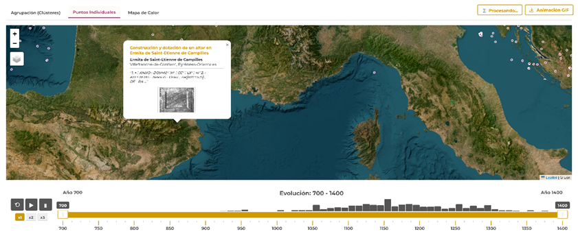
Task: Zoom out on the map
Action: [14, 43]
